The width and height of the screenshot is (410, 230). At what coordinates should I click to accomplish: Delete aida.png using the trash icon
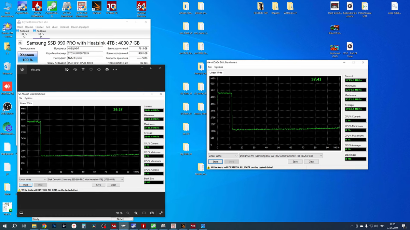(x=83, y=69)
